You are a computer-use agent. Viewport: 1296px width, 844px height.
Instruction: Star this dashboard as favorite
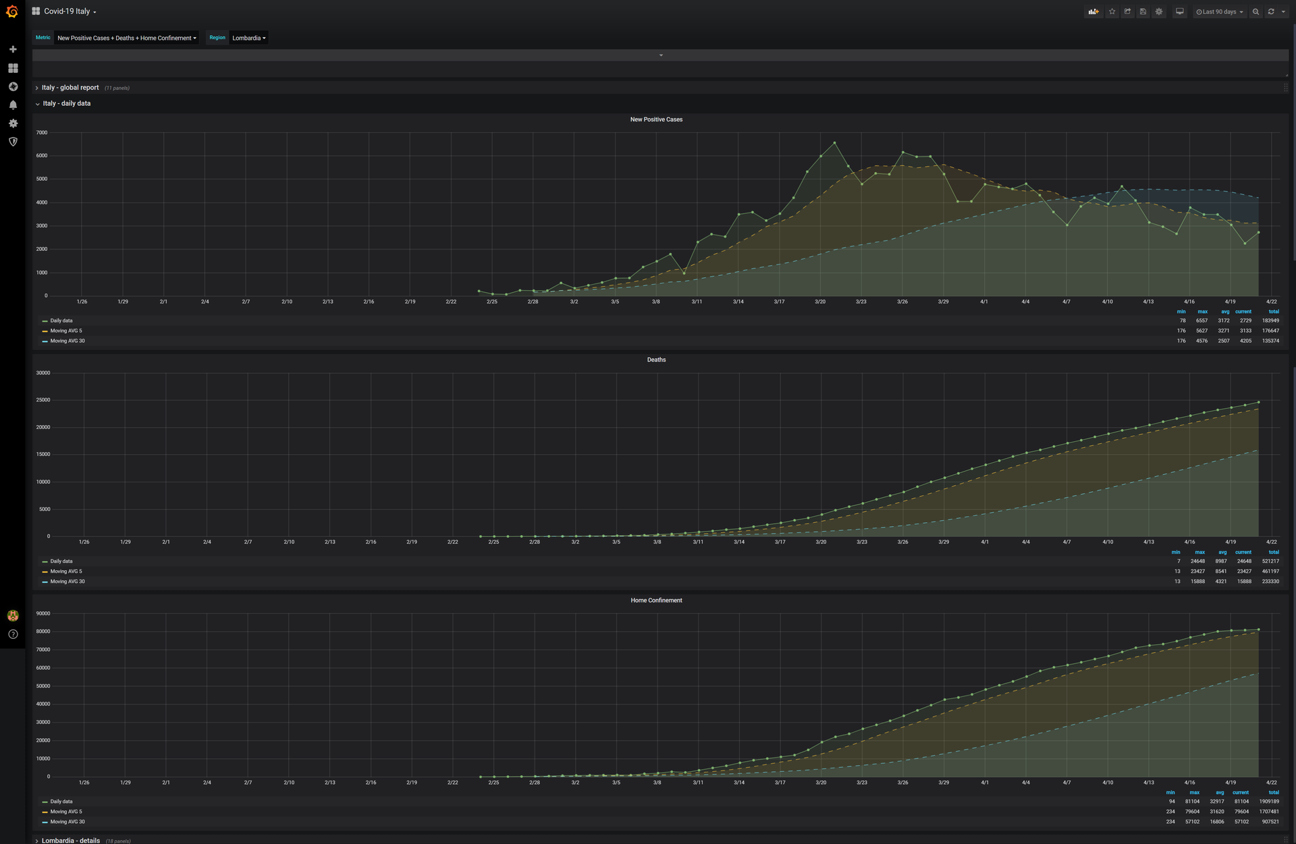tap(1112, 11)
